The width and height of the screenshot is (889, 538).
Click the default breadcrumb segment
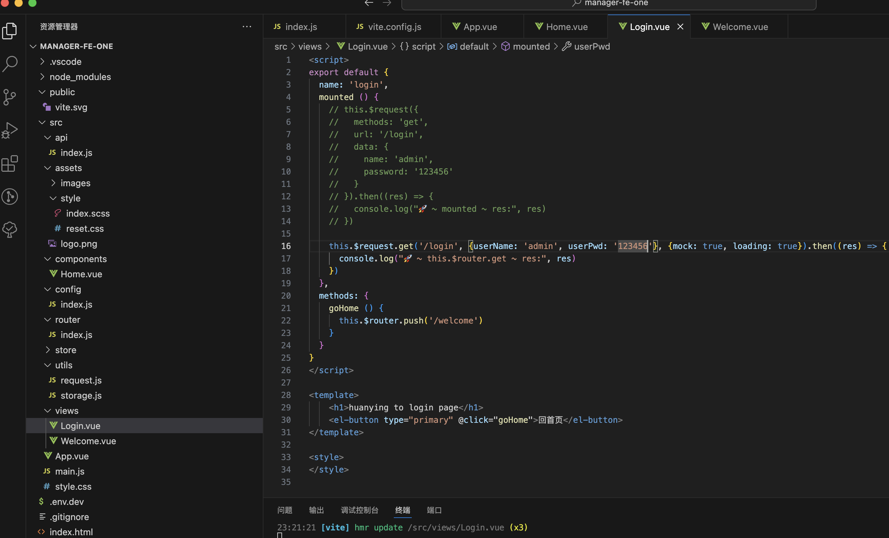[468, 47]
